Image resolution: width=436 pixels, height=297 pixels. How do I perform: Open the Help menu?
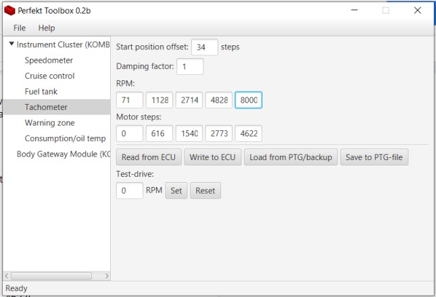pos(47,28)
